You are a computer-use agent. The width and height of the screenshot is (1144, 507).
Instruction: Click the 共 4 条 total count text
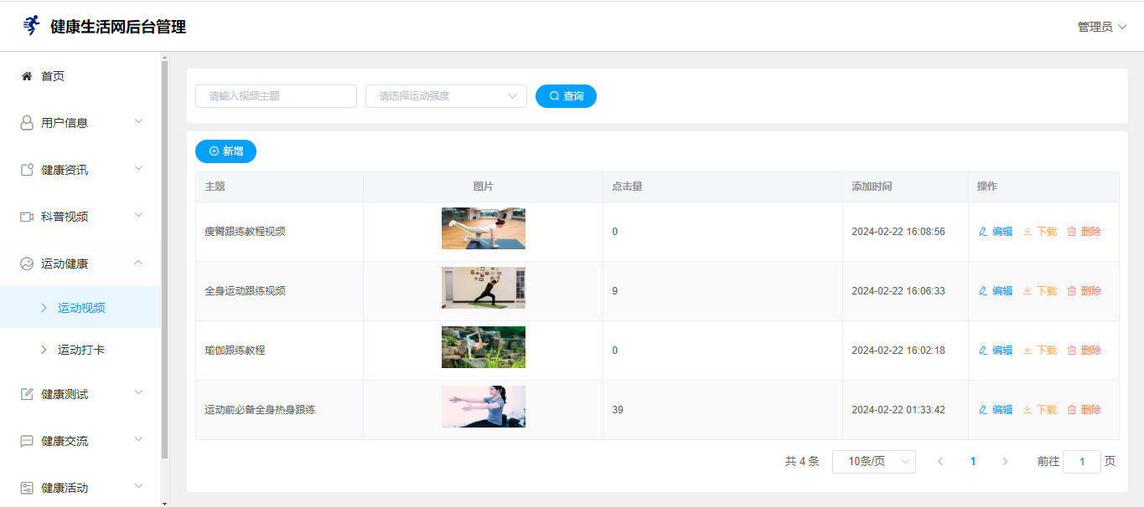pos(802,462)
